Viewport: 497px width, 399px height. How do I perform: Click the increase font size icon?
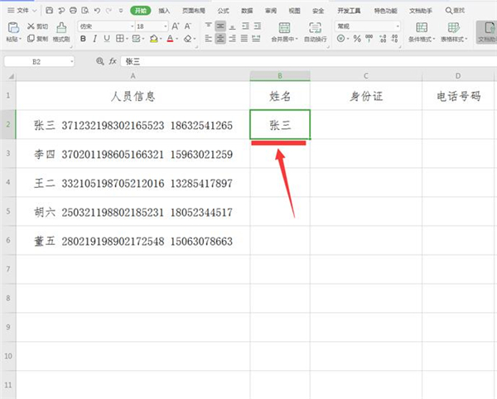point(176,26)
